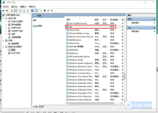Click the 启动 this service link
This screenshot has width=158, height=113.
34,26
